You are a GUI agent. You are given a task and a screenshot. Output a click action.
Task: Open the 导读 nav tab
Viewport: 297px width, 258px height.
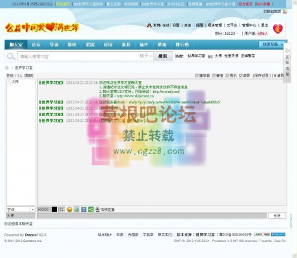(54, 45)
